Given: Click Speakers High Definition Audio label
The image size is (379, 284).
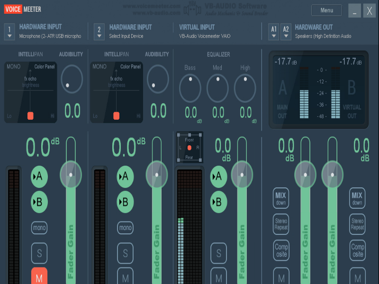Looking at the screenshot, I should pyautogui.click(x=323, y=36).
